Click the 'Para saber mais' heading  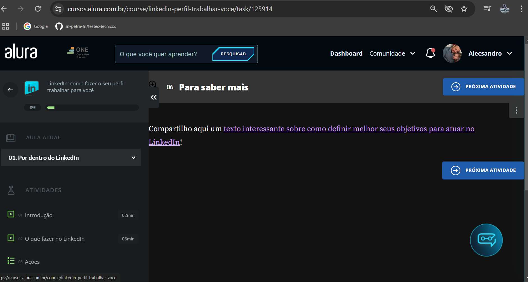(214, 87)
